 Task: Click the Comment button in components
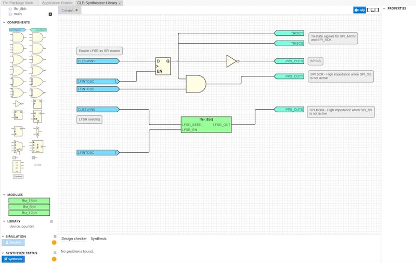click(x=18, y=176)
